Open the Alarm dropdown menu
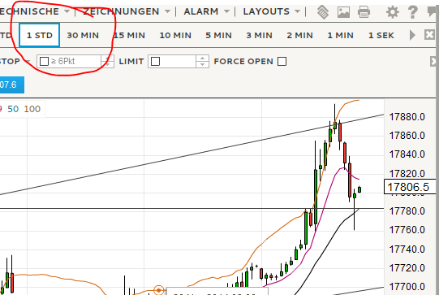439x295 pixels. (x=206, y=11)
